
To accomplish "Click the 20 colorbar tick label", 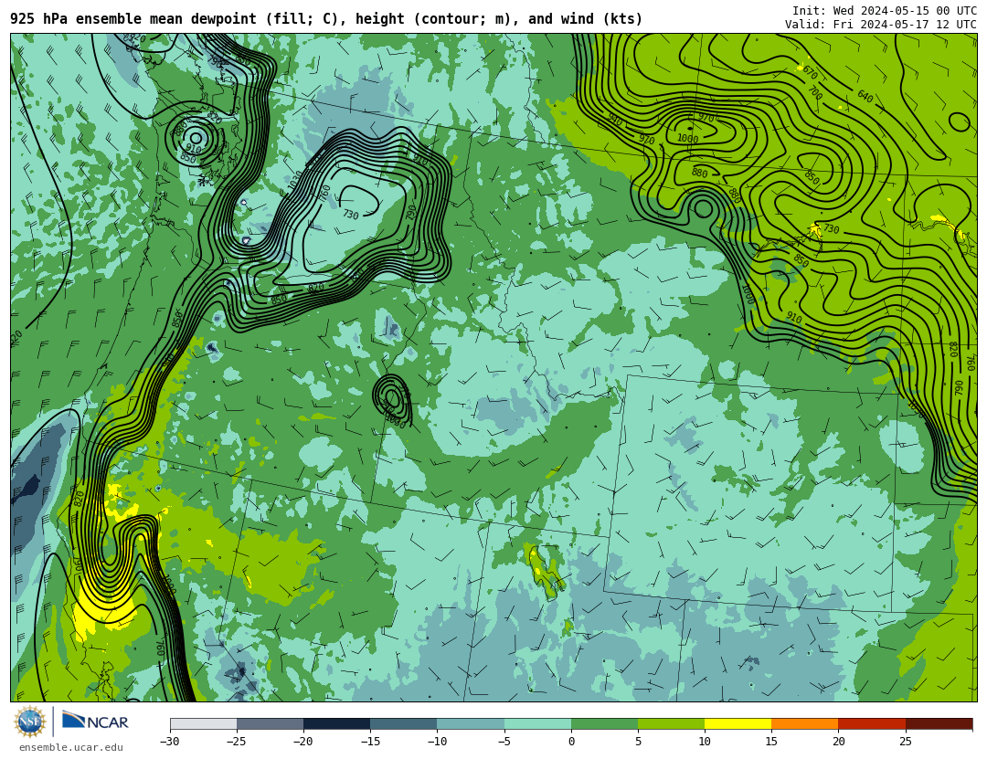I will 838,742.
